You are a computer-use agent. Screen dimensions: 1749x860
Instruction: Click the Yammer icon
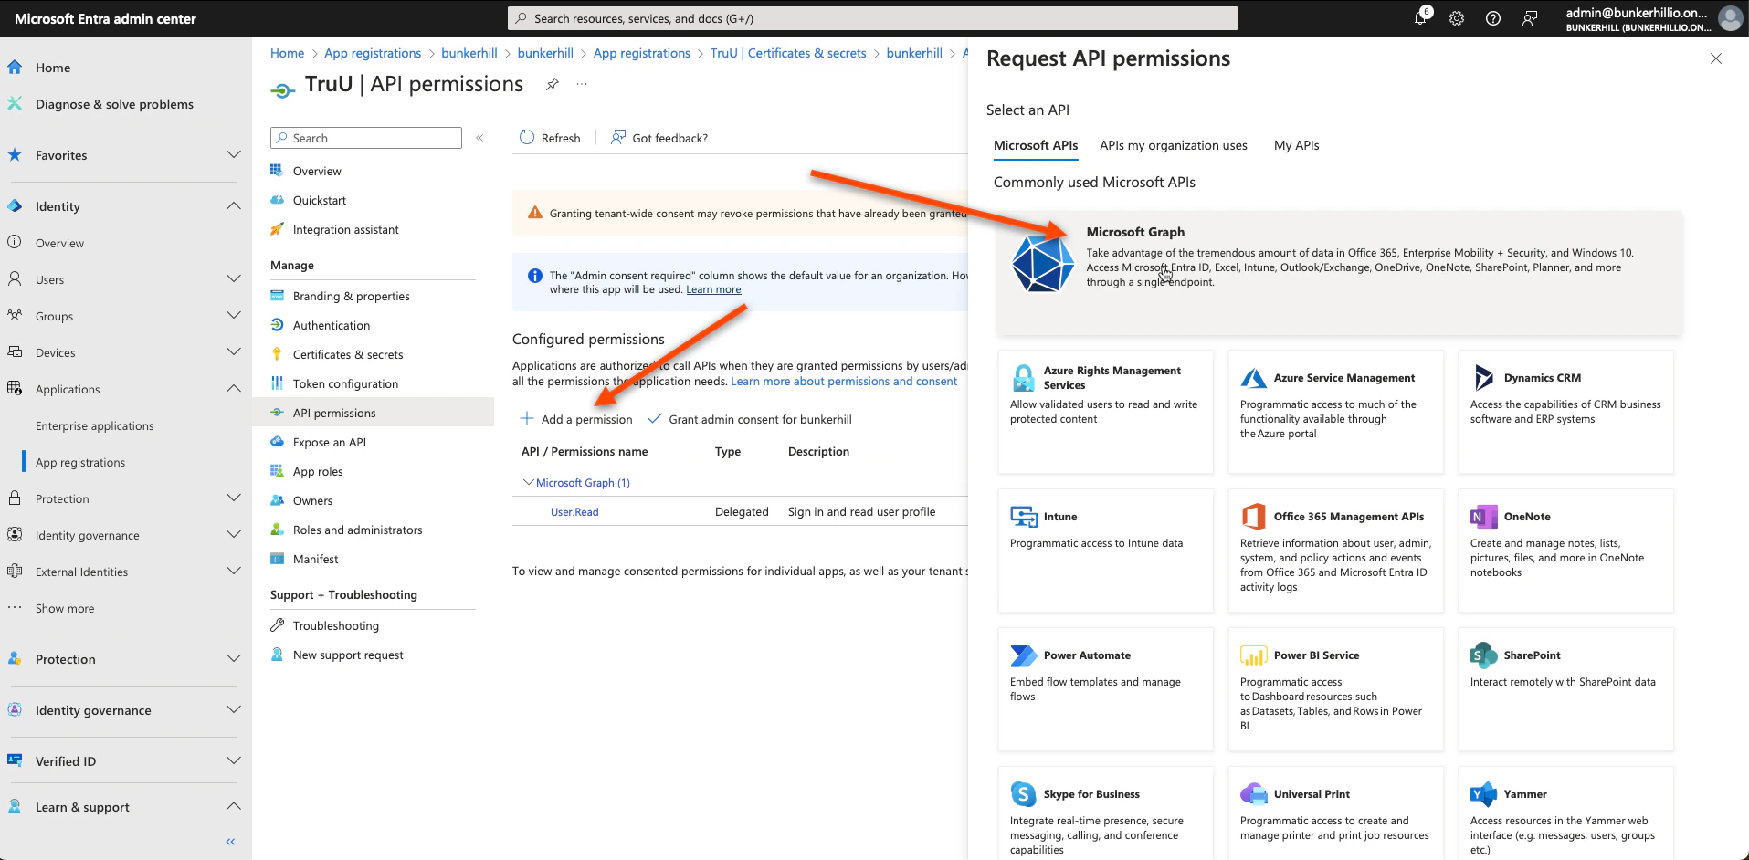pos(1483,794)
